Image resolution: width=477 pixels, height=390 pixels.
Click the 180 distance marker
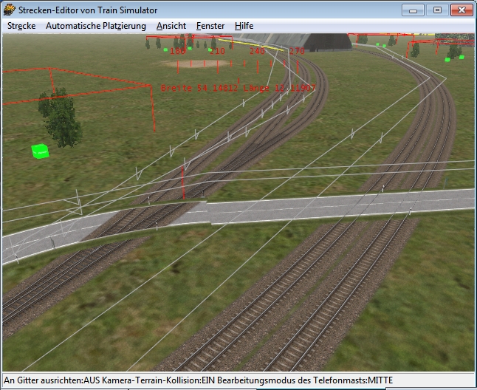pos(177,52)
